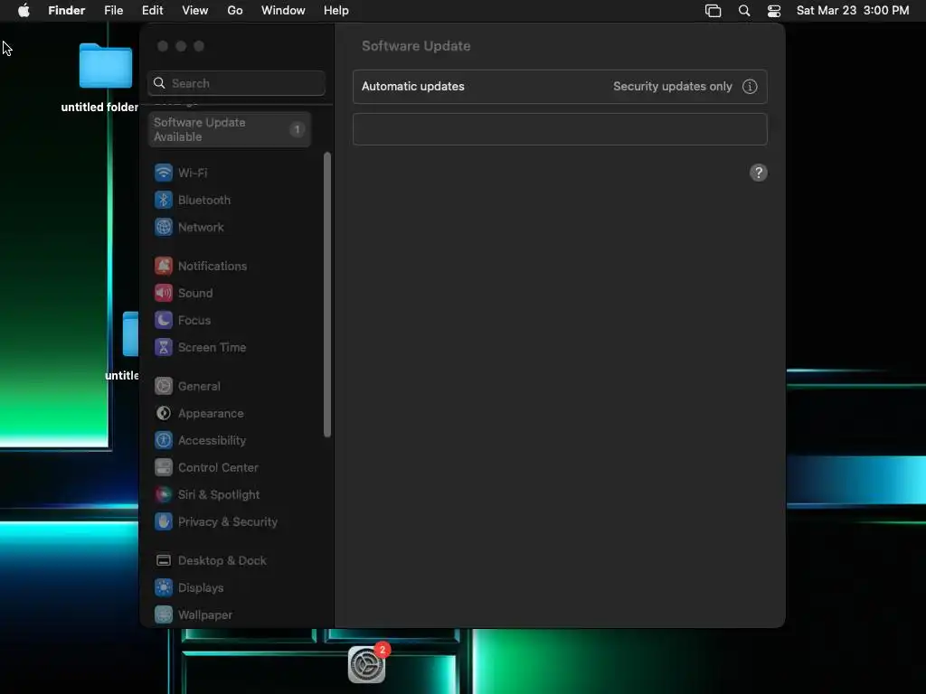Open General gear icon in sidebar
Viewport: 926px width, 694px height.
(164, 386)
